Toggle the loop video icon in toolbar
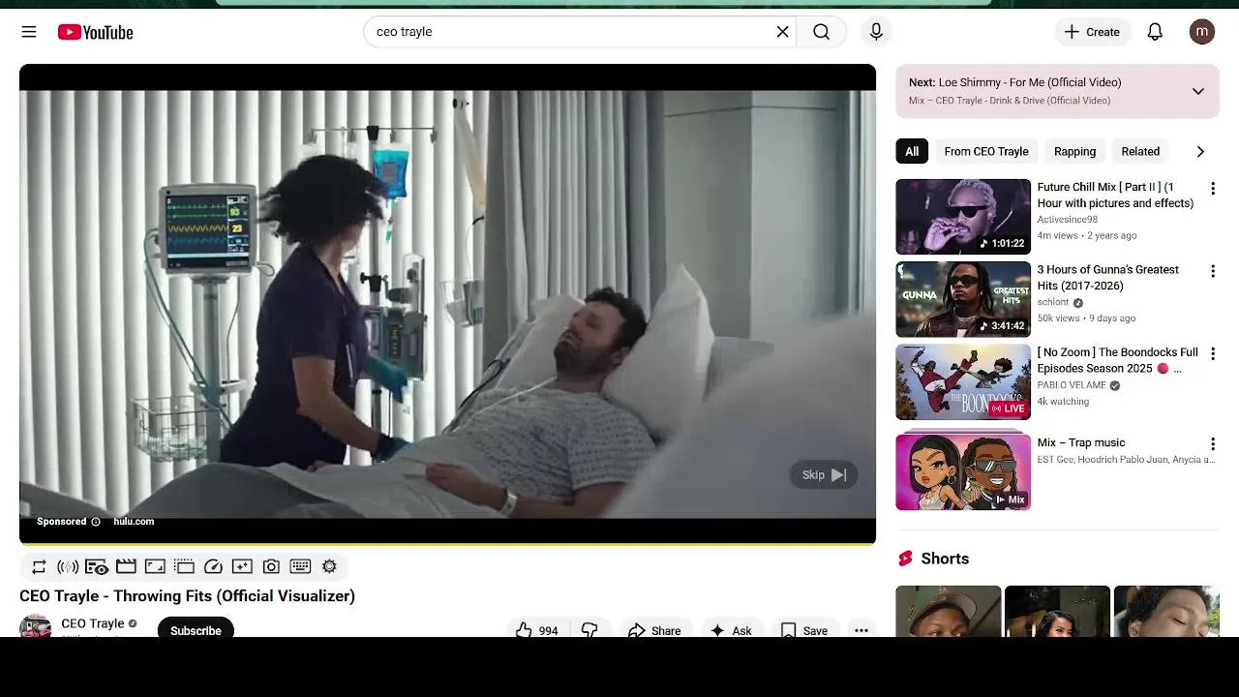This screenshot has height=697, width=1239. tap(39, 566)
